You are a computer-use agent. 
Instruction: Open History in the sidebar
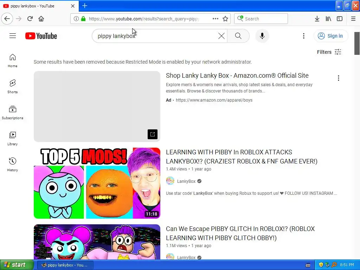point(12,165)
